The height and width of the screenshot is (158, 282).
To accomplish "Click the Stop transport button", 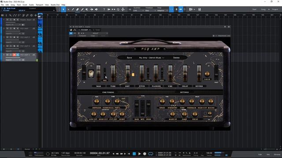I will [134, 154].
